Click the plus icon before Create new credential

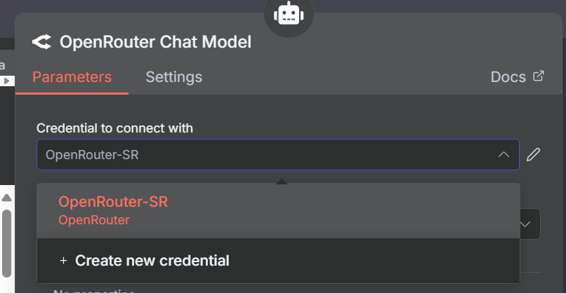(x=63, y=260)
